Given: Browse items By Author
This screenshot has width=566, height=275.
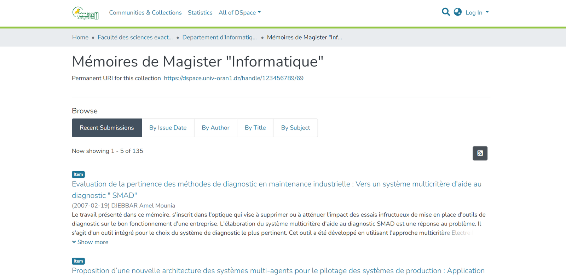Looking at the screenshot, I should 215,128.
